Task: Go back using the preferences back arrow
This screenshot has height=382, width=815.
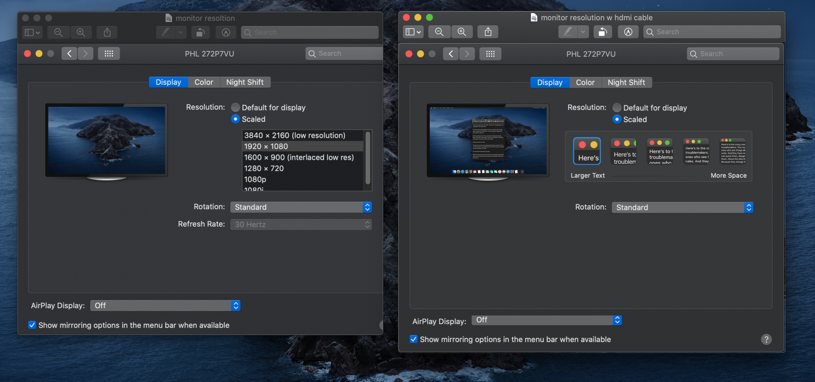Action: pos(69,53)
